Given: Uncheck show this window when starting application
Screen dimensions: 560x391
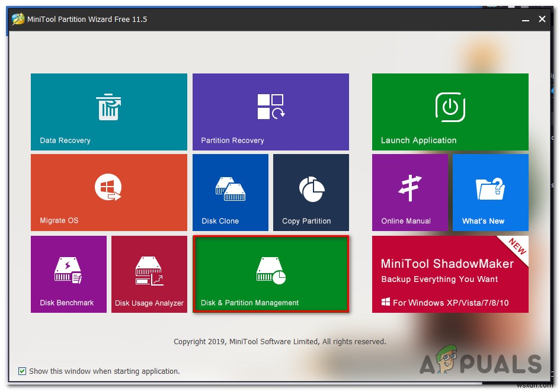Looking at the screenshot, I should coord(23,371).
